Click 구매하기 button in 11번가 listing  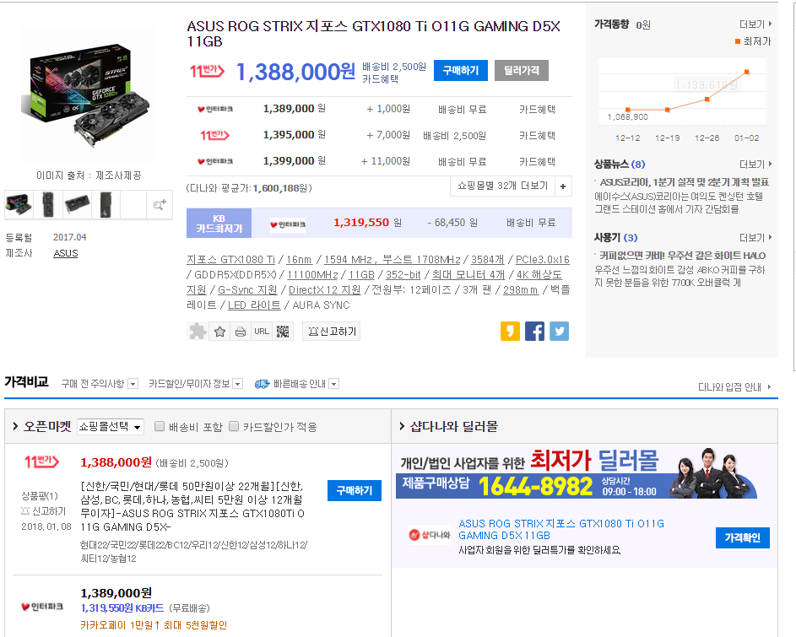(355, 490)
